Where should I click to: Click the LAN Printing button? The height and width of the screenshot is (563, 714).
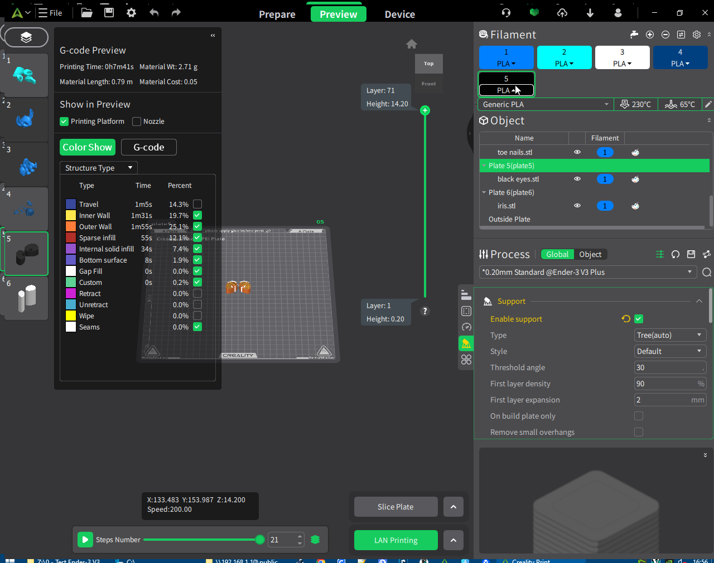tap(395, 540)
